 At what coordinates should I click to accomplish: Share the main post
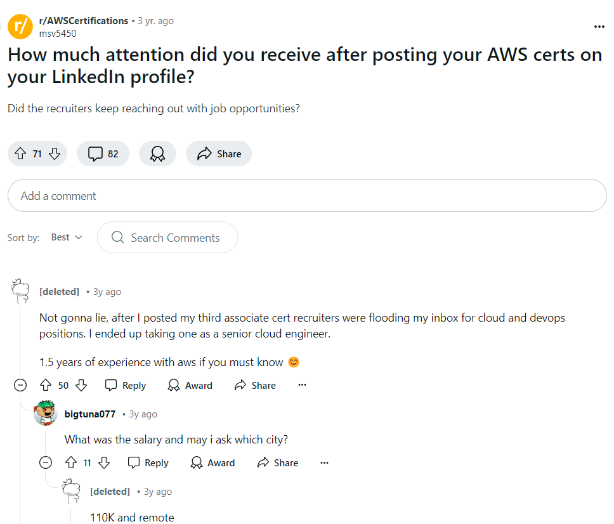[219, 154]
